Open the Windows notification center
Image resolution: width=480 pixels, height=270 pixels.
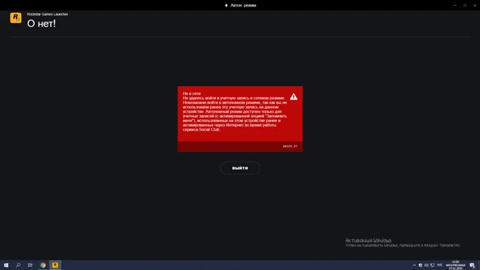472,265
